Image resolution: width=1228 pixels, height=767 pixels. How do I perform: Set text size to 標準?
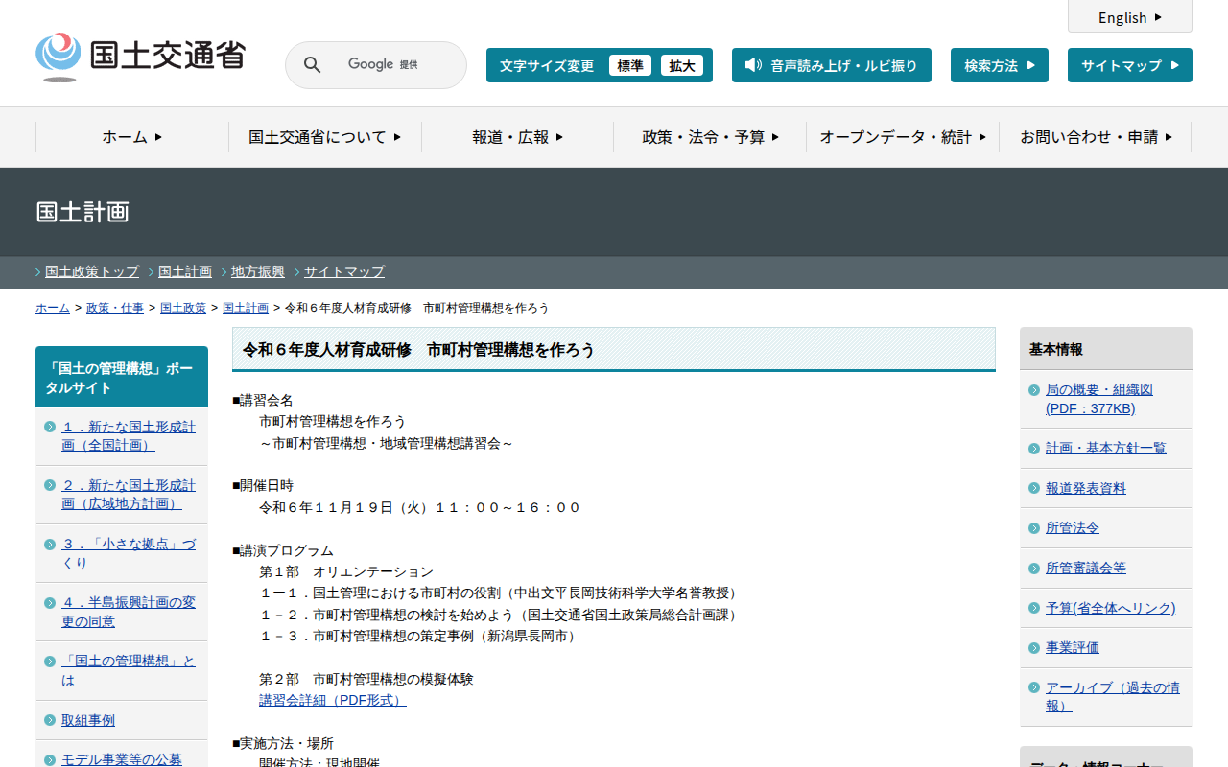coord(629,65)
